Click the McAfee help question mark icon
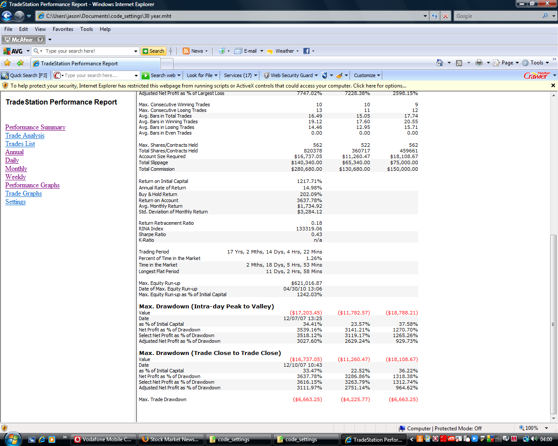This screenshot has height=446, width=558. [40, 40]
